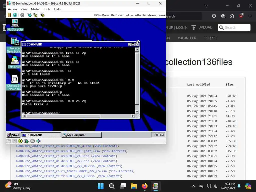Click the floppy drive A status icon
256x192 pixels.
[x=9, y=141]
